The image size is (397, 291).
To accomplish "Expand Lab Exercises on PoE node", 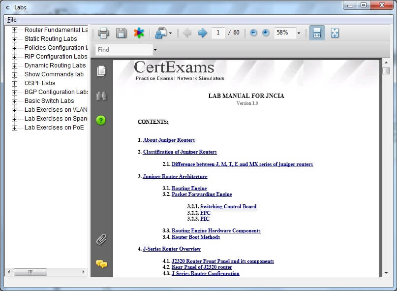I will pyautogui.click(x=14, y=128).
